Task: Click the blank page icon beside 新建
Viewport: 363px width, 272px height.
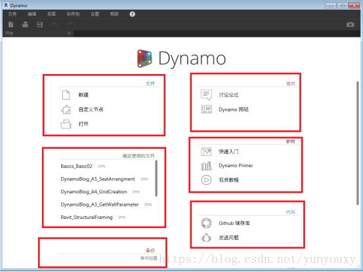Action: [66, 95]
